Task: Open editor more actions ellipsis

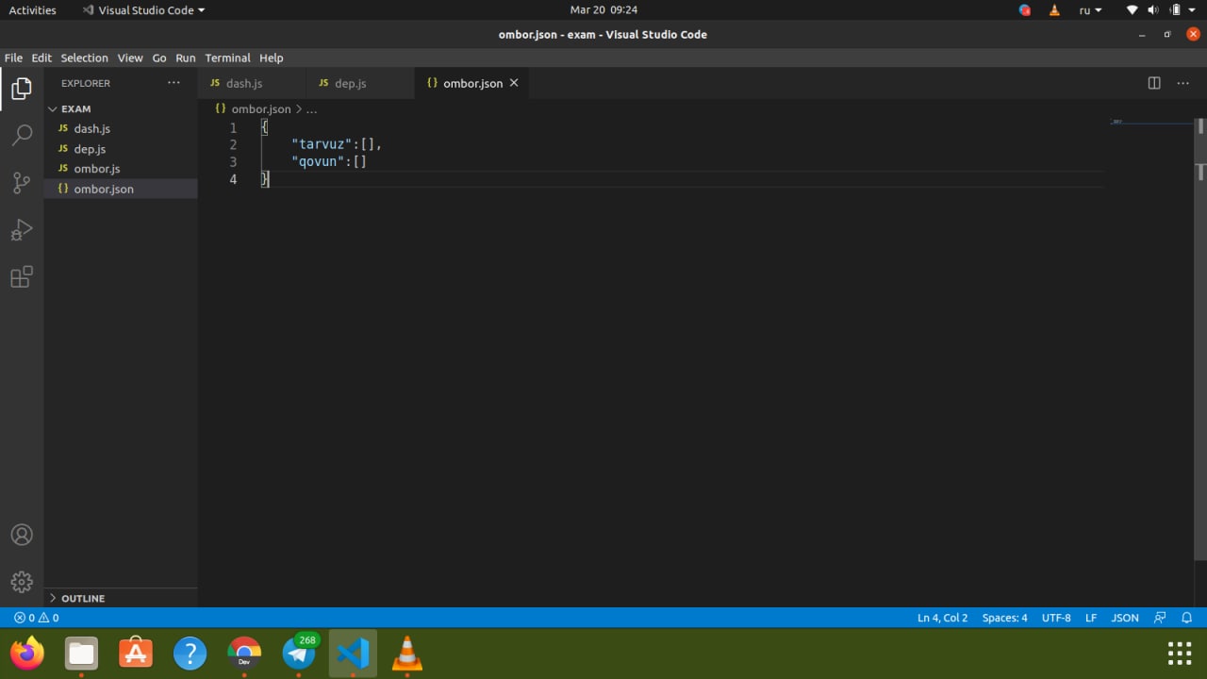Action: point(1183,83)
